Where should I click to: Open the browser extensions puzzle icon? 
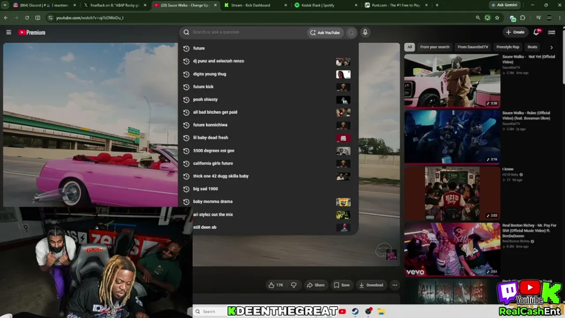[x=523, y=18]
